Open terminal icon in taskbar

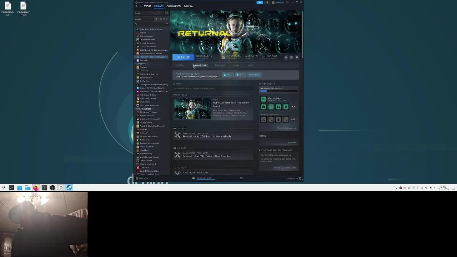click(x=44, y=188)
